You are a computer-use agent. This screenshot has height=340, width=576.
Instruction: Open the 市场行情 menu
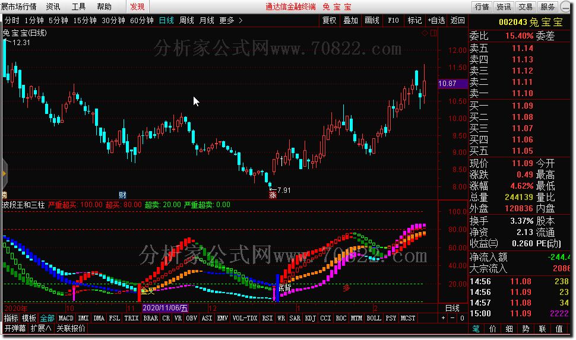[x=18, y=7]
